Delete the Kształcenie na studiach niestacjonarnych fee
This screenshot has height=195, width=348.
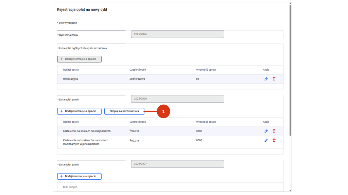(274, 131)
